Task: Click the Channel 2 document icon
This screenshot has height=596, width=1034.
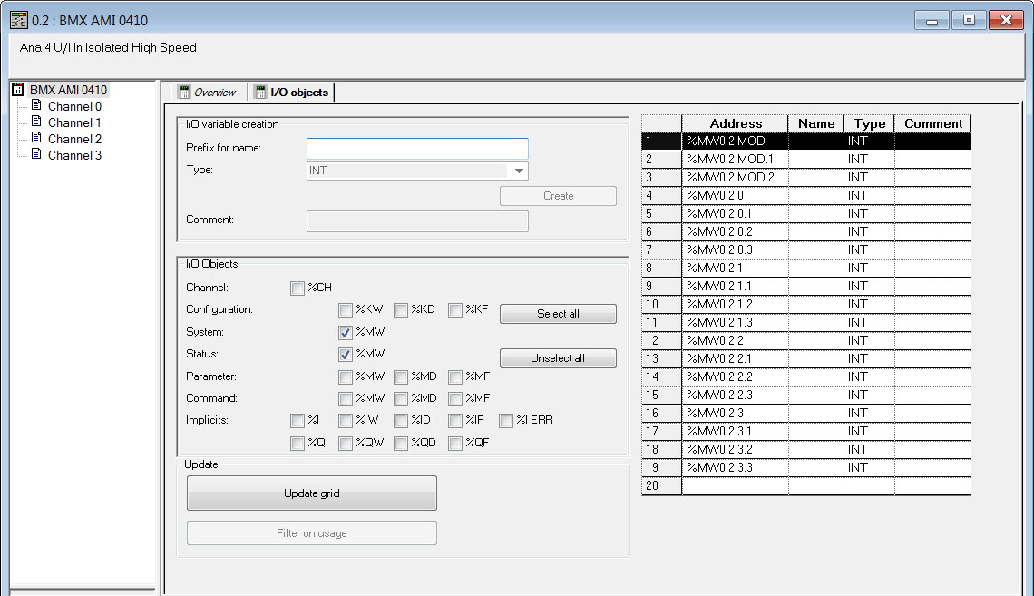Action: [36, 139]
